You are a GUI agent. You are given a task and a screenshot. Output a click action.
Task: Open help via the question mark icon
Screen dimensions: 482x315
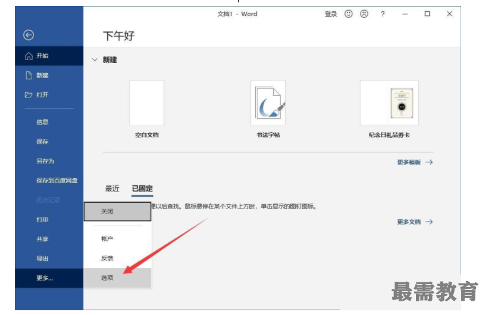[383, 14]
